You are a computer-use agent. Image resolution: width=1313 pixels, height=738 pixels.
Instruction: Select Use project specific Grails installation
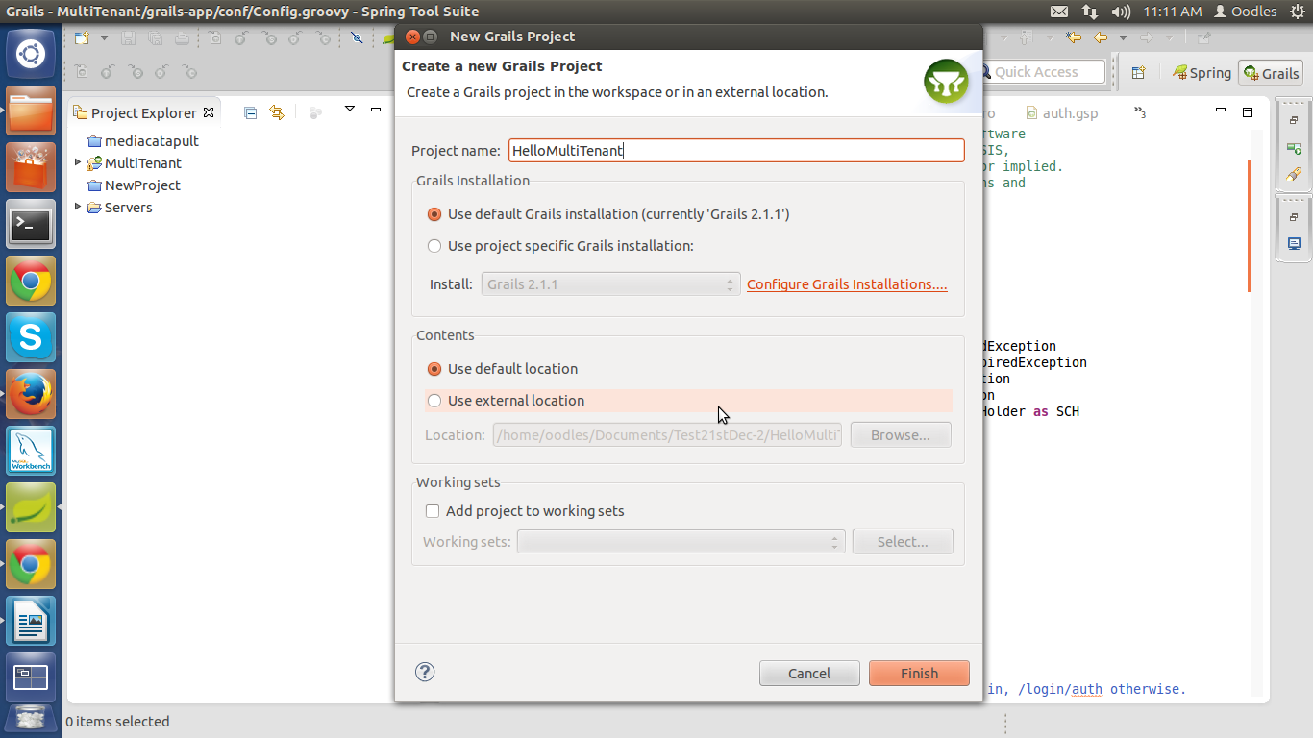(434, 246)
